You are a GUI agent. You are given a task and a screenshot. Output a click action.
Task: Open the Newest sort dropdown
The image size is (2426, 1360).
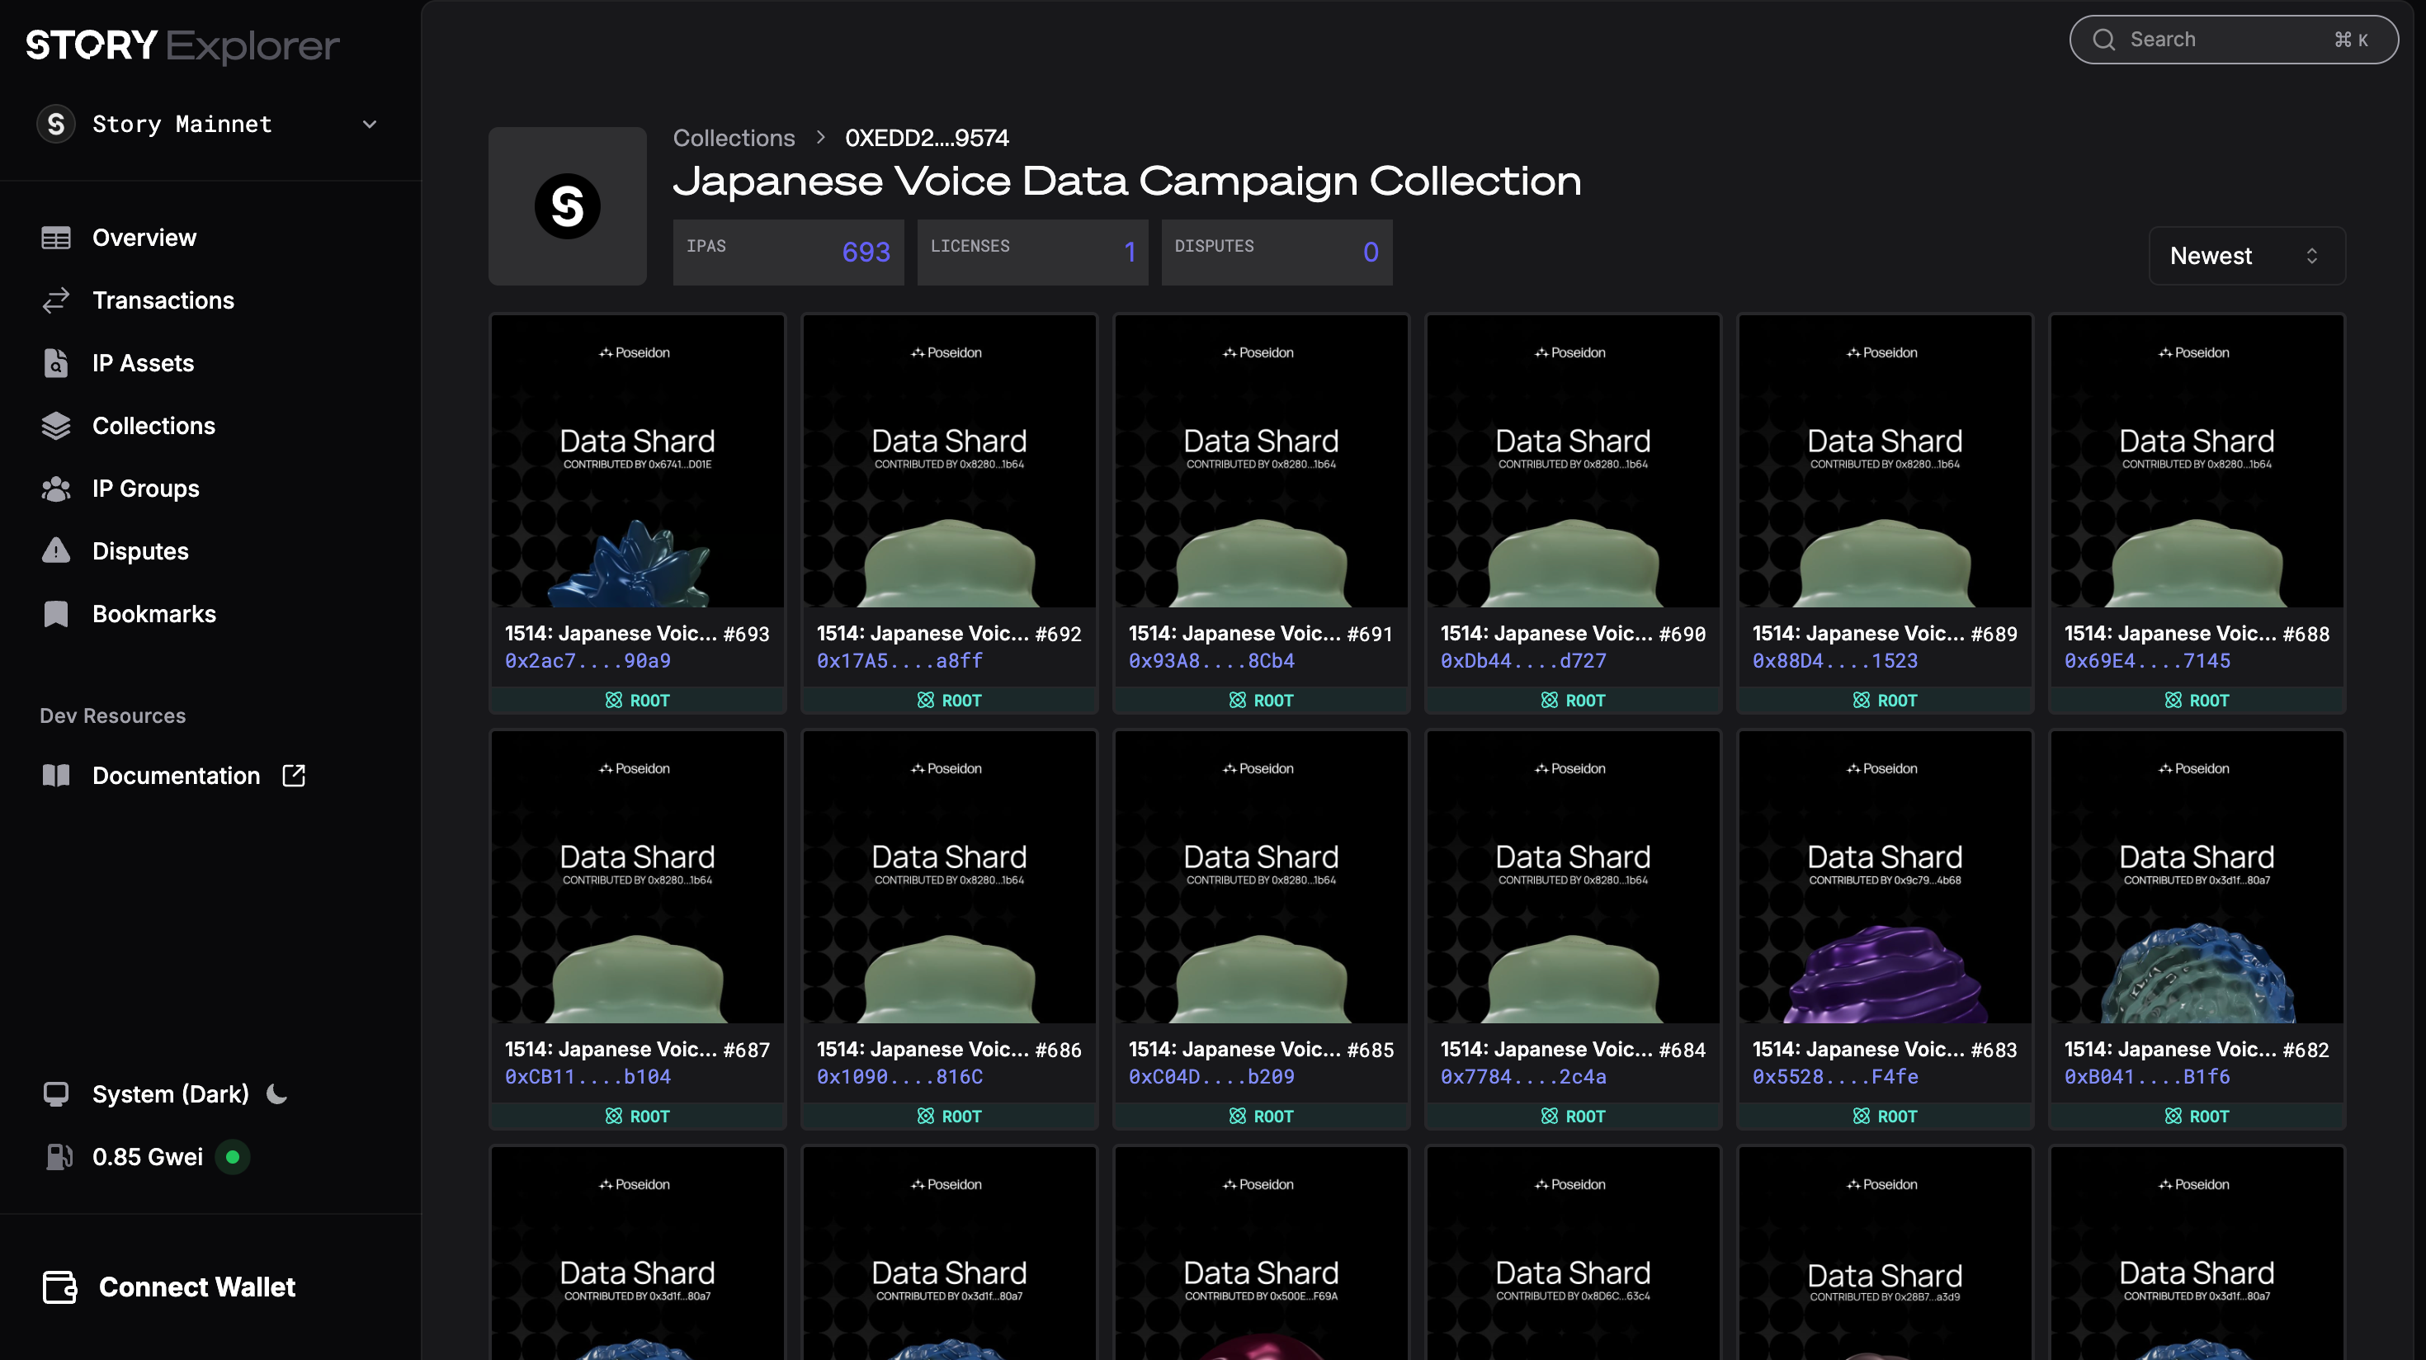tap(2246, 255)
